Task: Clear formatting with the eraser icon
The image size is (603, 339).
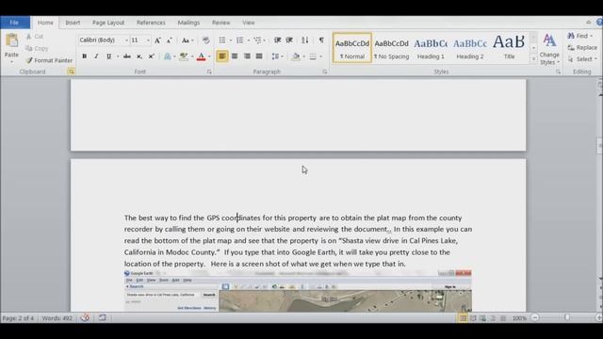Action: [205, 40]
